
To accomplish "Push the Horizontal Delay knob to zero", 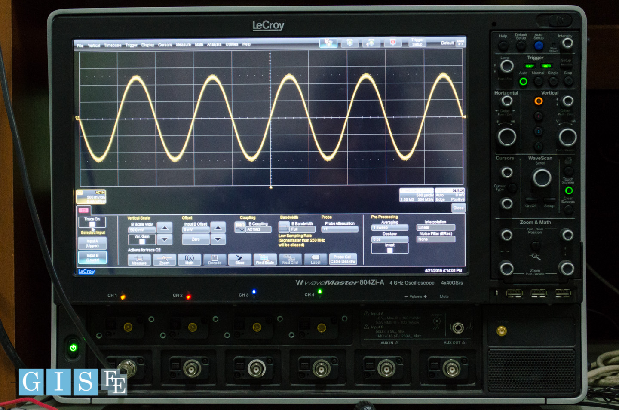I will click(507, 101).
